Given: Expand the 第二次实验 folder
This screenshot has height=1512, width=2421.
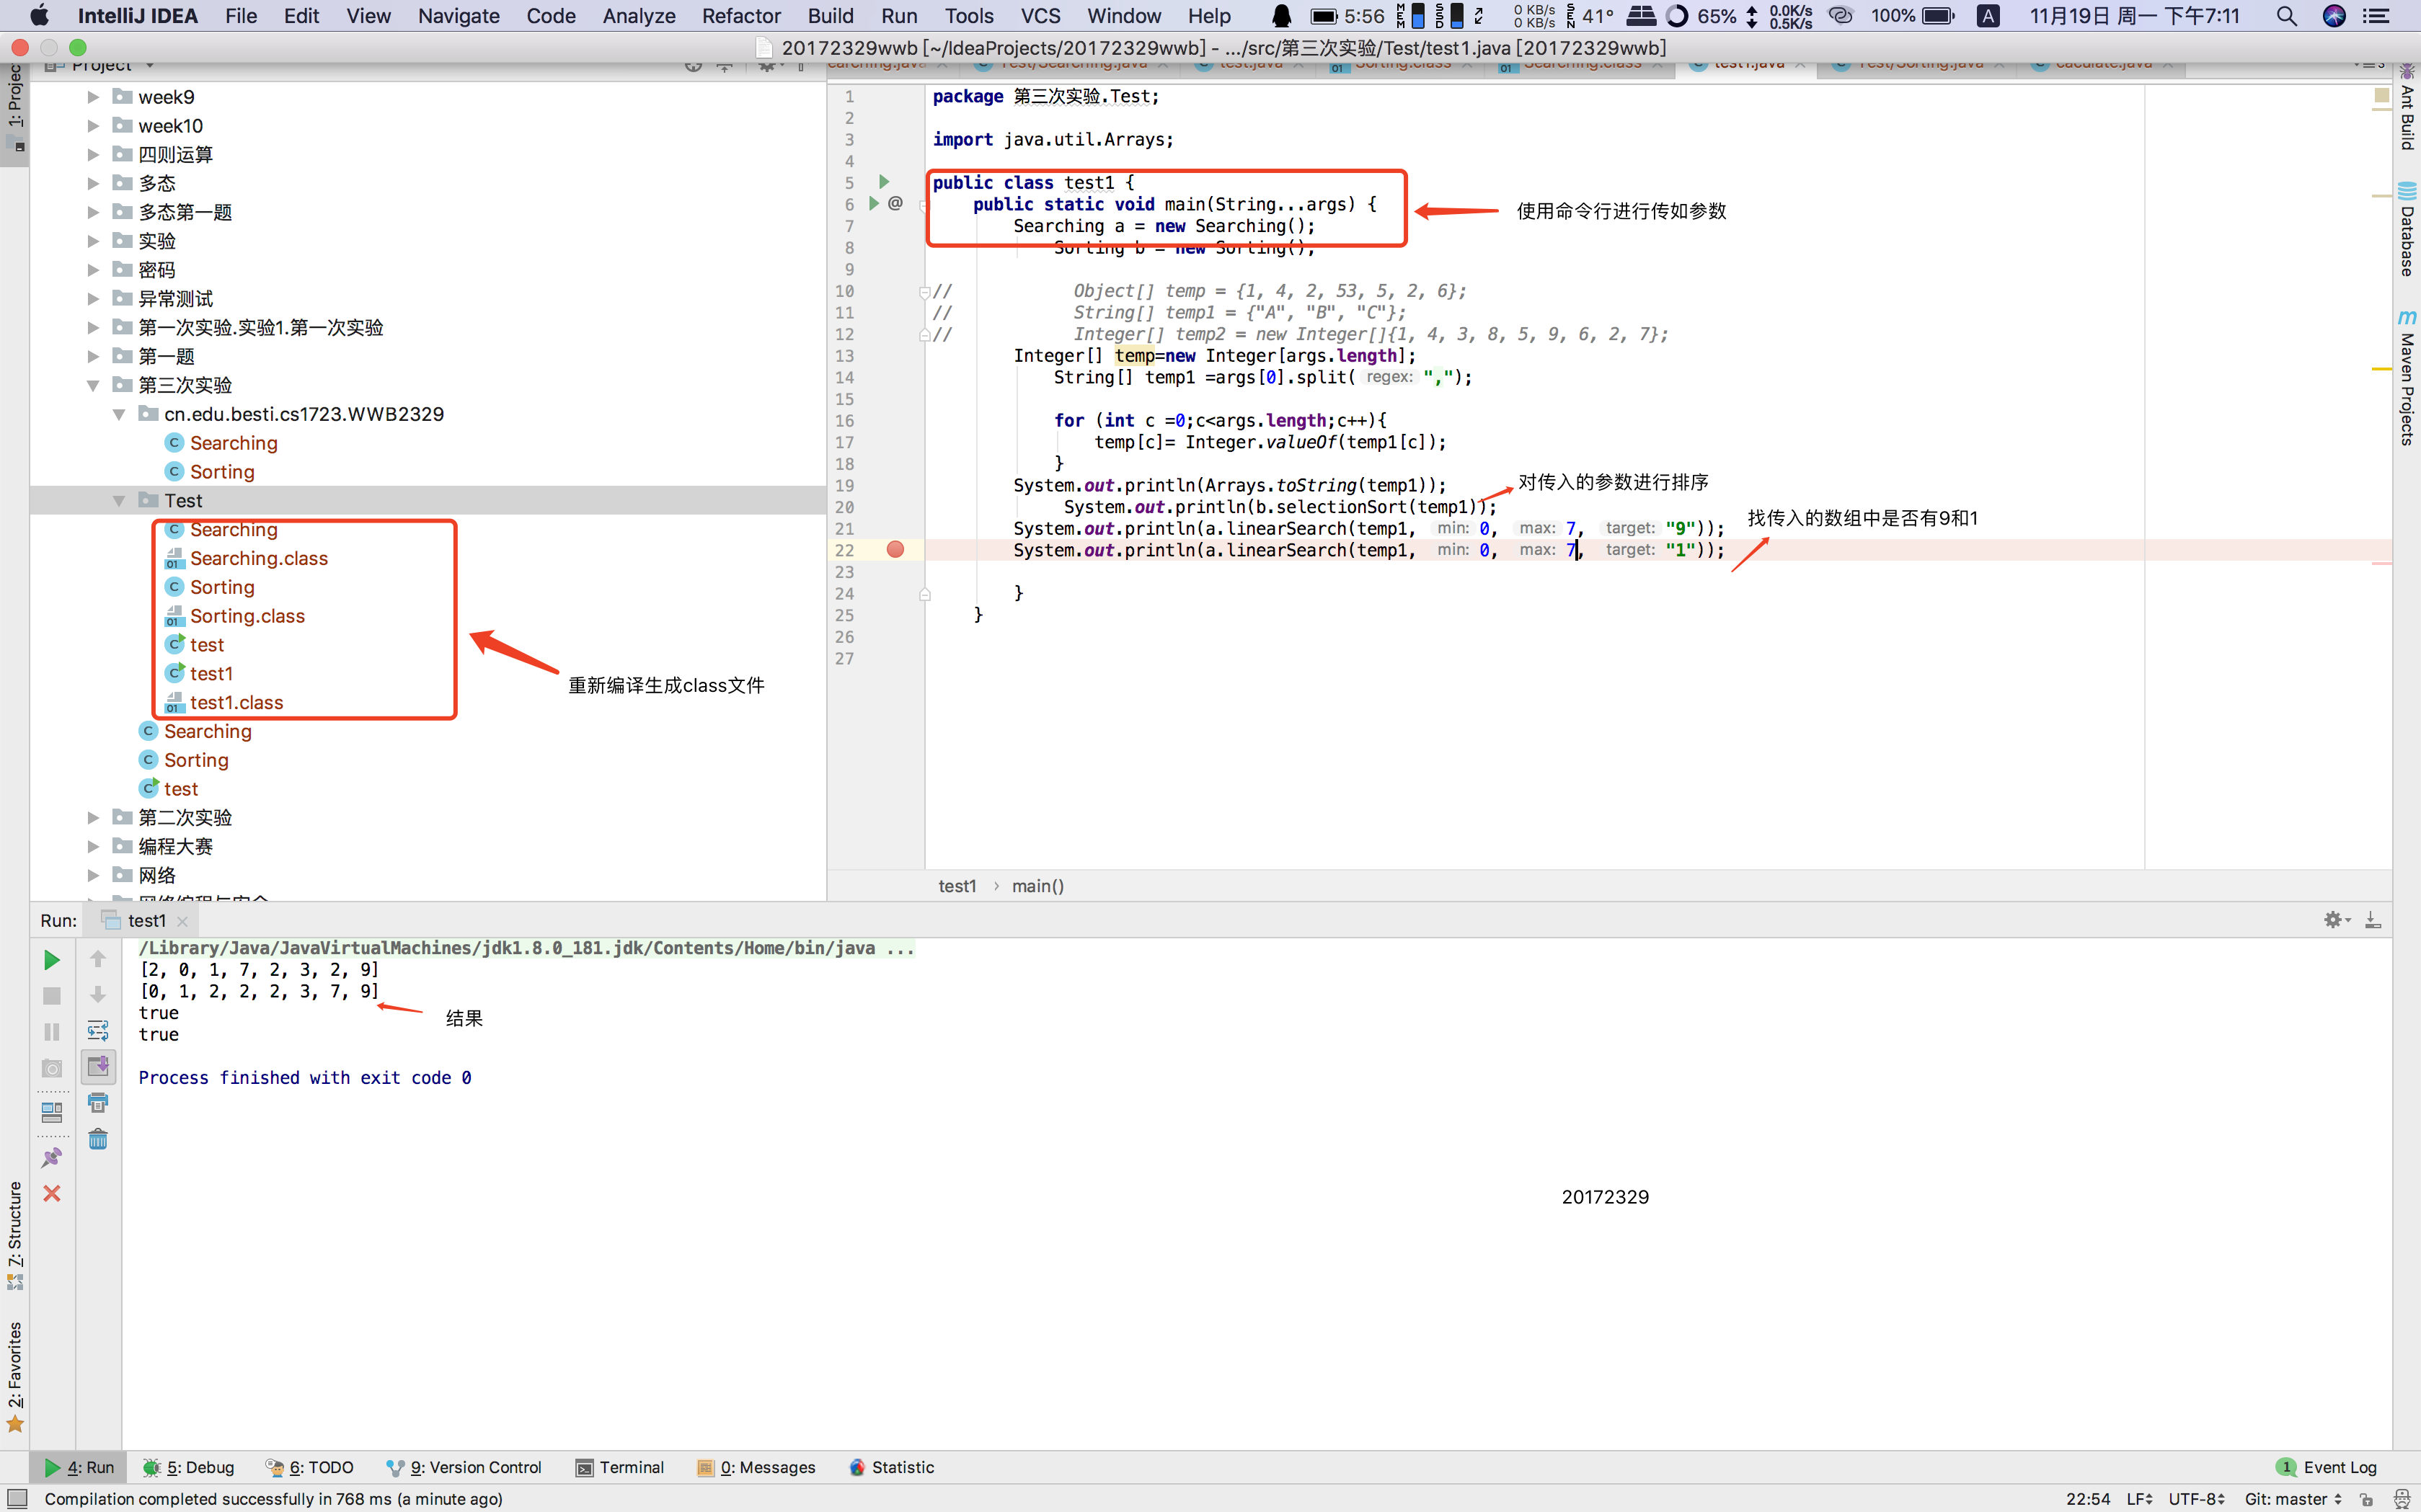Looking at the screenshot, I should pyautogui.click(x=93, y=818).
